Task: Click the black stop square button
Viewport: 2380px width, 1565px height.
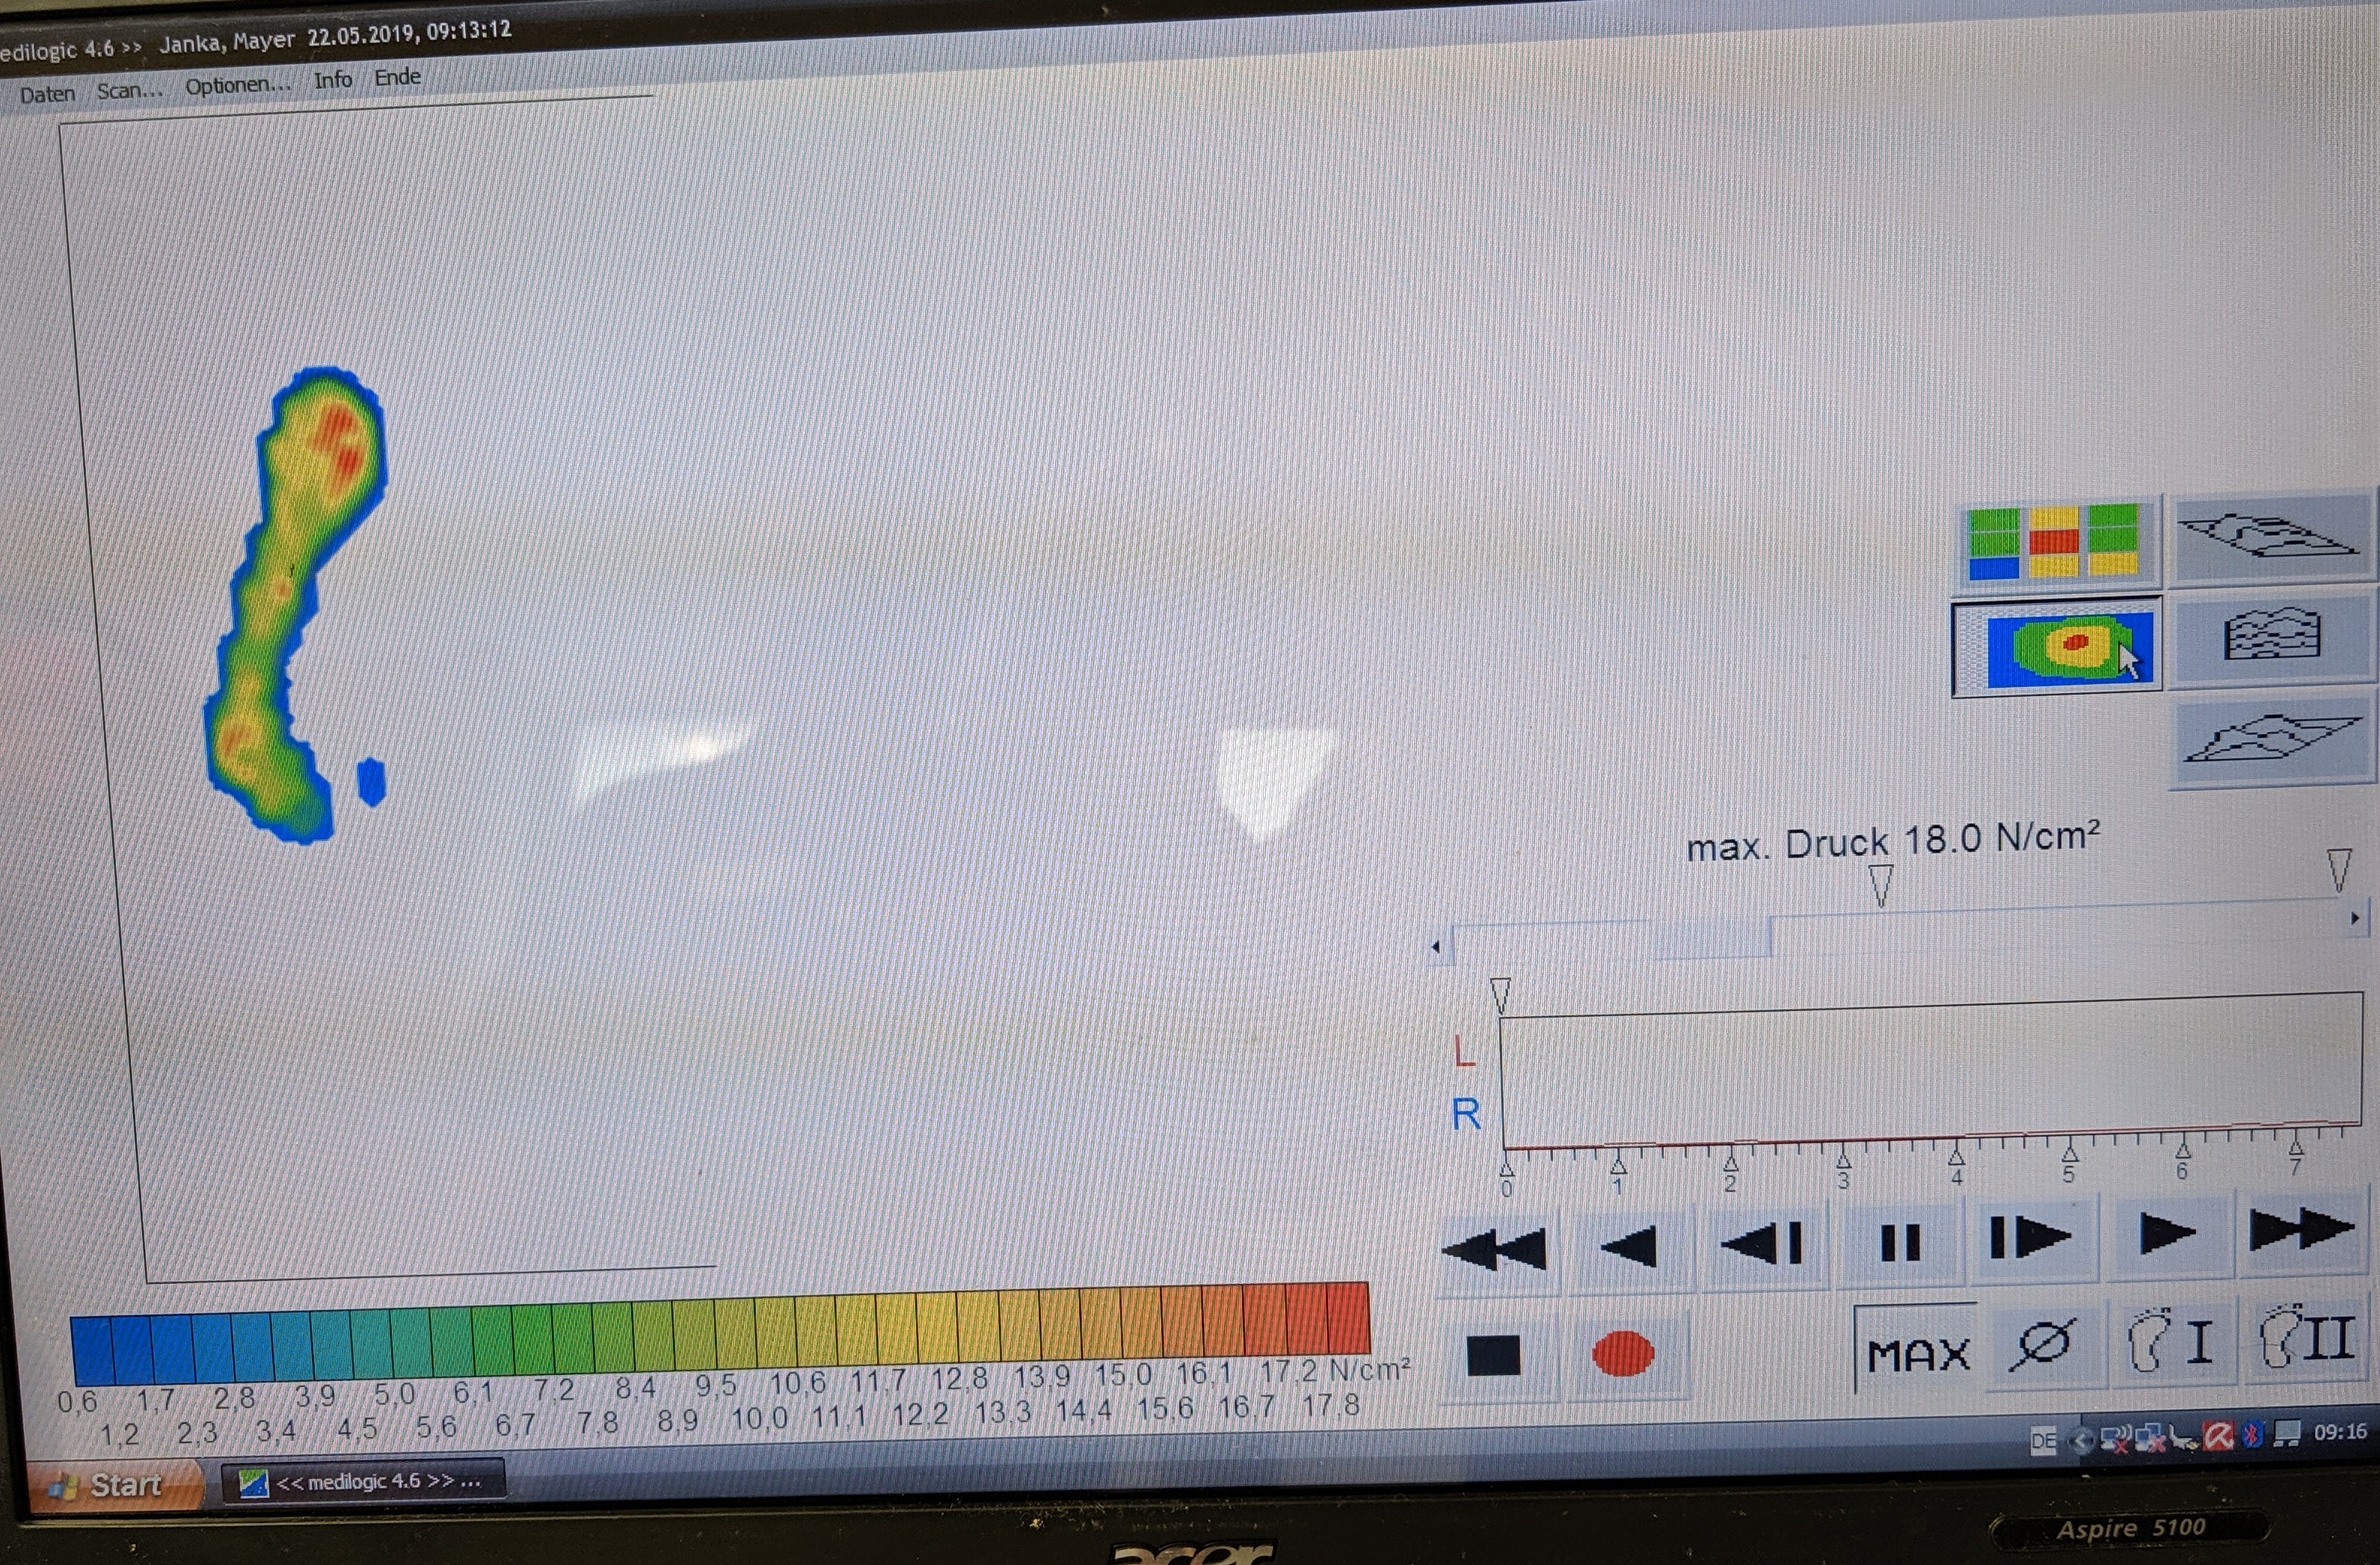Action: (x=1493, y=1356)
